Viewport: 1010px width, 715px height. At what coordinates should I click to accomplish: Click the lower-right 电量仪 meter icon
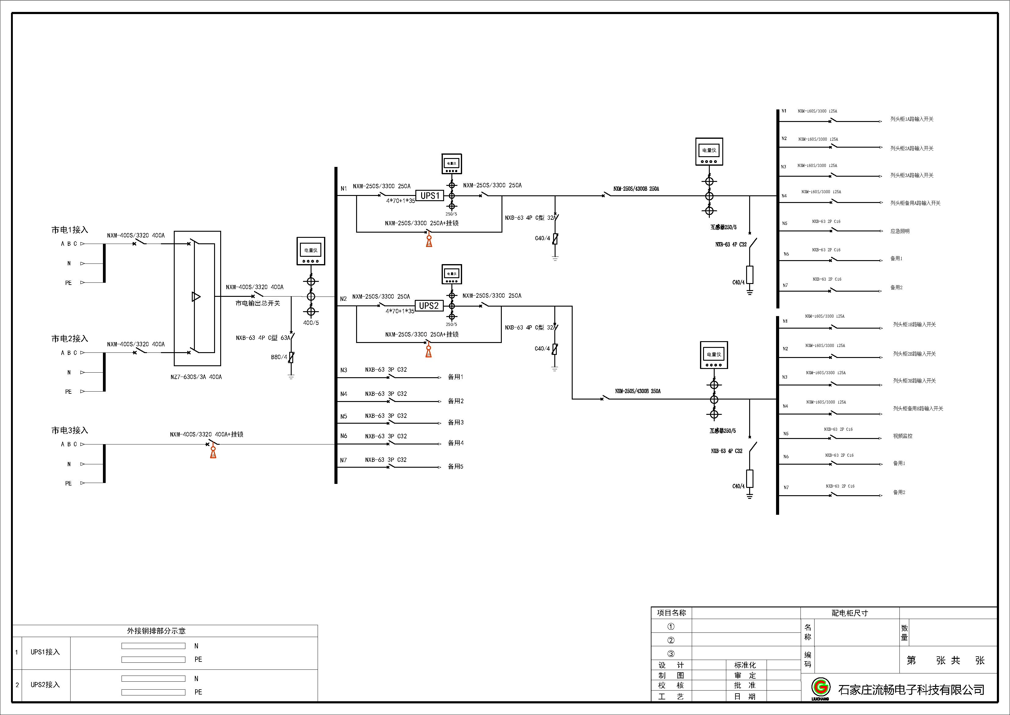point(714,355)
